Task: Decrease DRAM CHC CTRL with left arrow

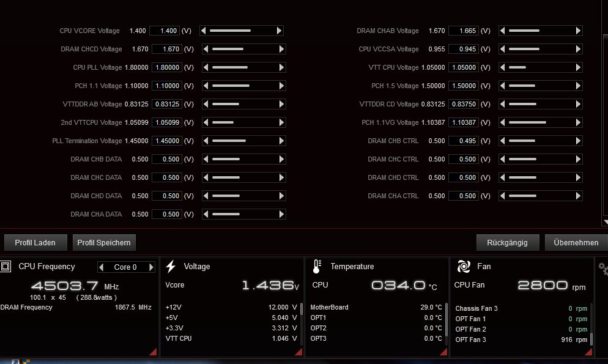Action: pyautogui.click(x=503, y=159)
